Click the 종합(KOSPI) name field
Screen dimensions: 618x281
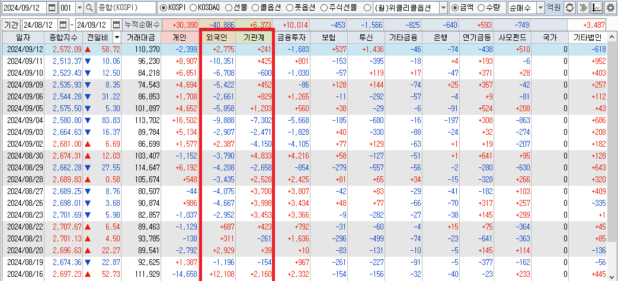(126, 8)
